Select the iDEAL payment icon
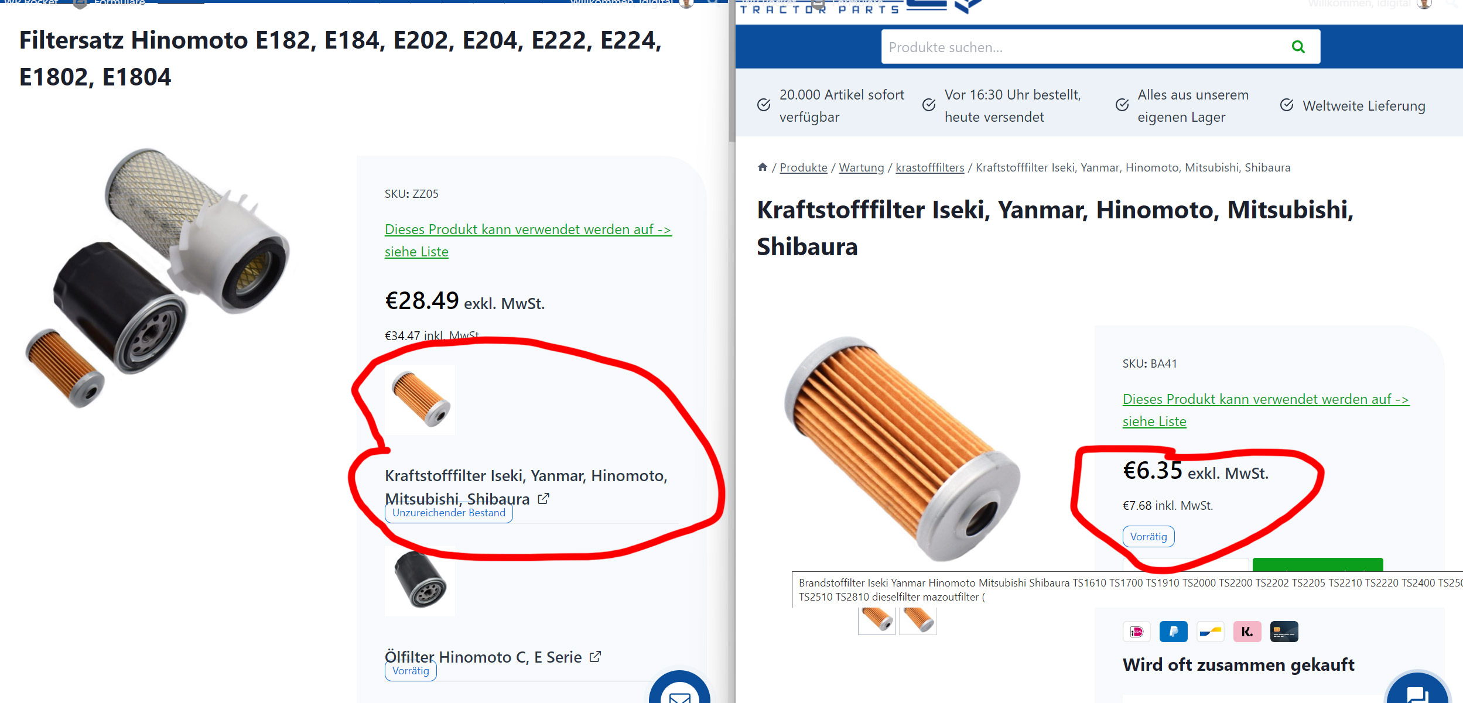Screen dimensions: 1463x703 click(x=1137, y=632)
